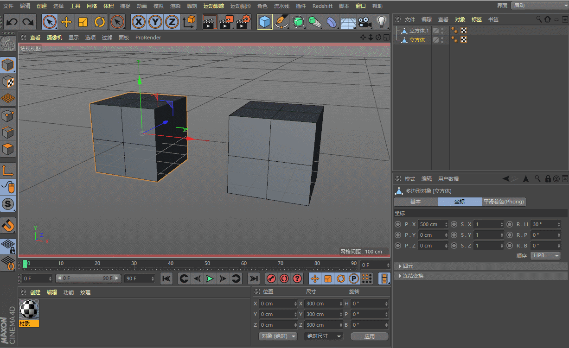Viewport: 569px width, 348px height.
Task: Click the magnet snap icon
Action: tap(8, 225)
